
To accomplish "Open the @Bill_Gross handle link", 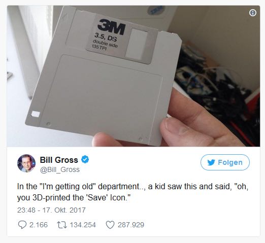I will tap(60, 169).
